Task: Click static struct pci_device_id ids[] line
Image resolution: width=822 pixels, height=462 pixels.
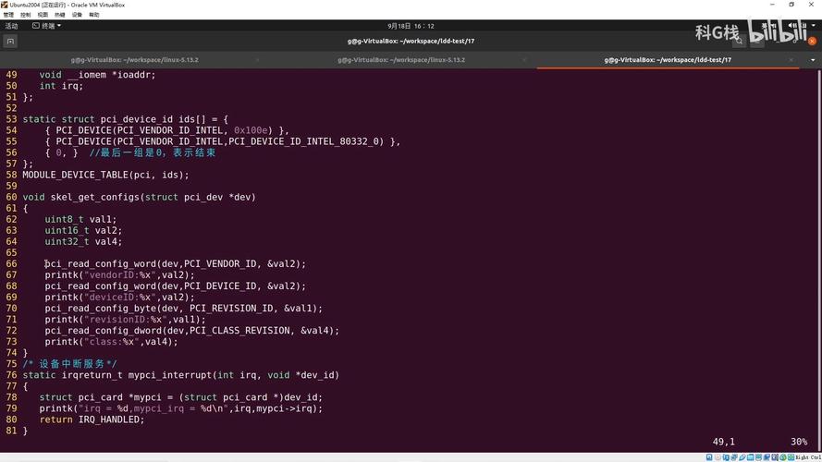Action: tap(126, 119)
